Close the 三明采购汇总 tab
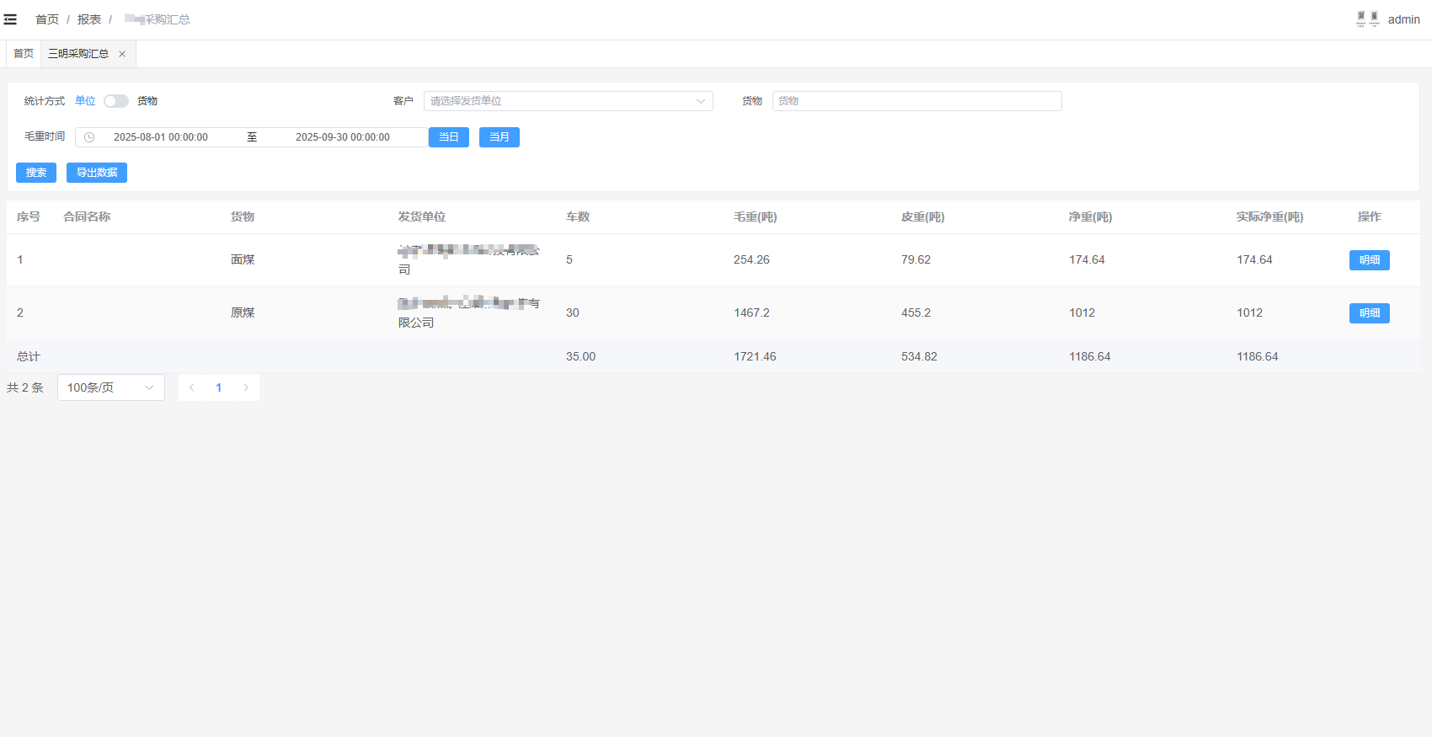The height and width of the screenshot is (737, 1432). [x=122, y=54]
